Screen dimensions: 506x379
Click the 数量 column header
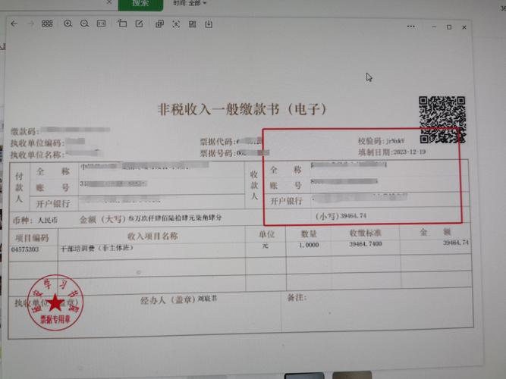309,233
